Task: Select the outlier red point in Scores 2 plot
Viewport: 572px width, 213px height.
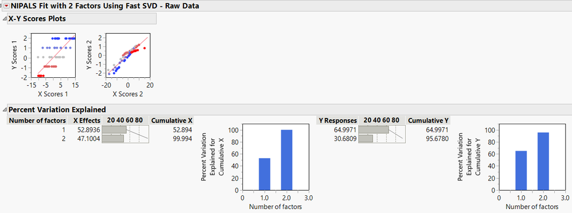Action: point(144,48)
